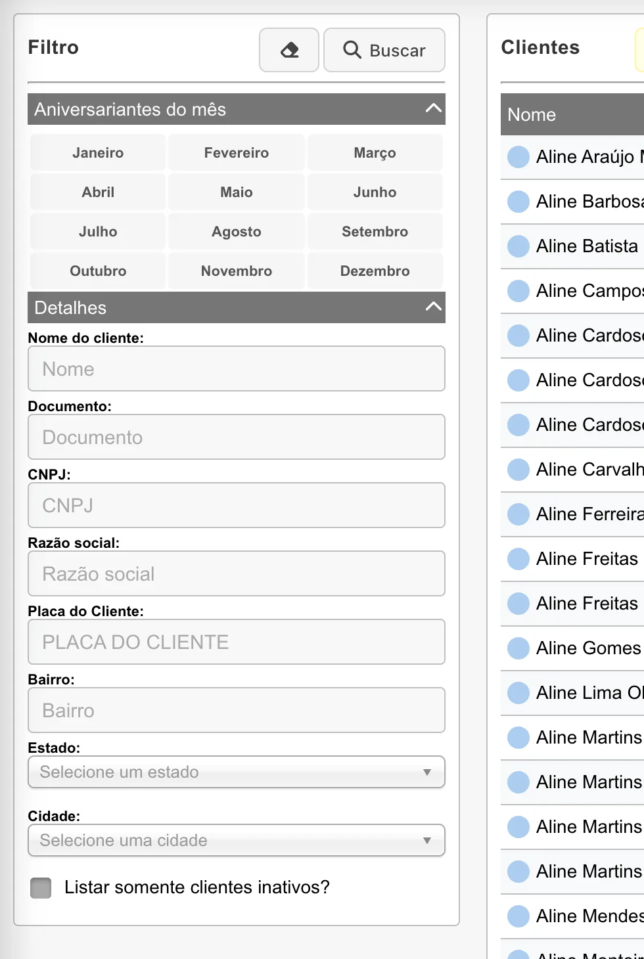
Task: Focus the Documento input field
Action: 237,437
